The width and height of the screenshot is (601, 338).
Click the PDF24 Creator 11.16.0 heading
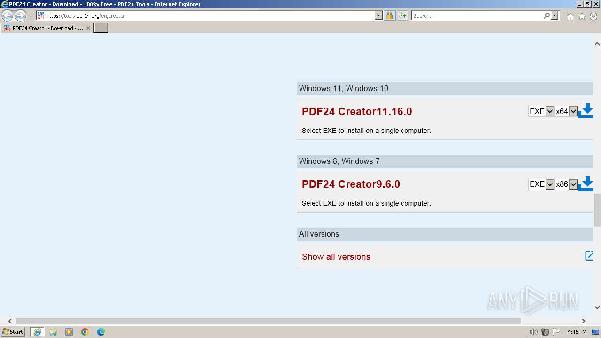tap(357, 111)
